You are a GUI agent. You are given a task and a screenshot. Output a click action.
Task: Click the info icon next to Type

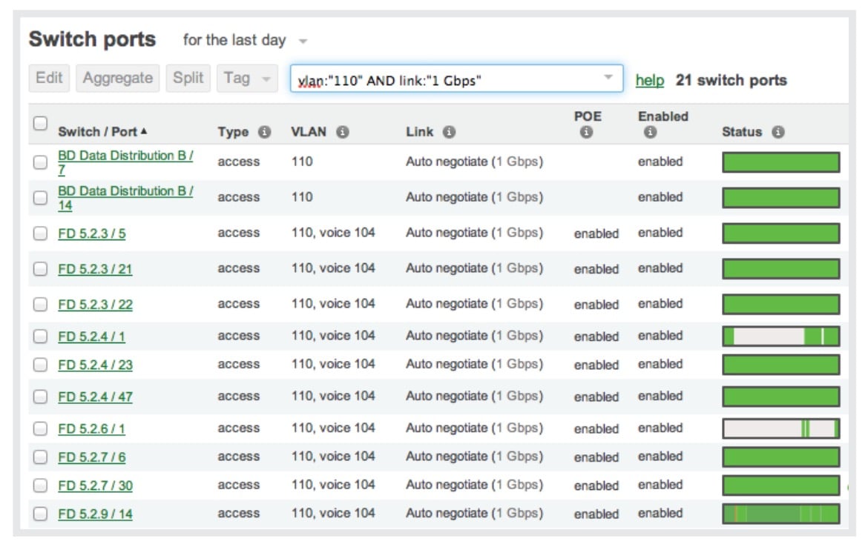265,132
